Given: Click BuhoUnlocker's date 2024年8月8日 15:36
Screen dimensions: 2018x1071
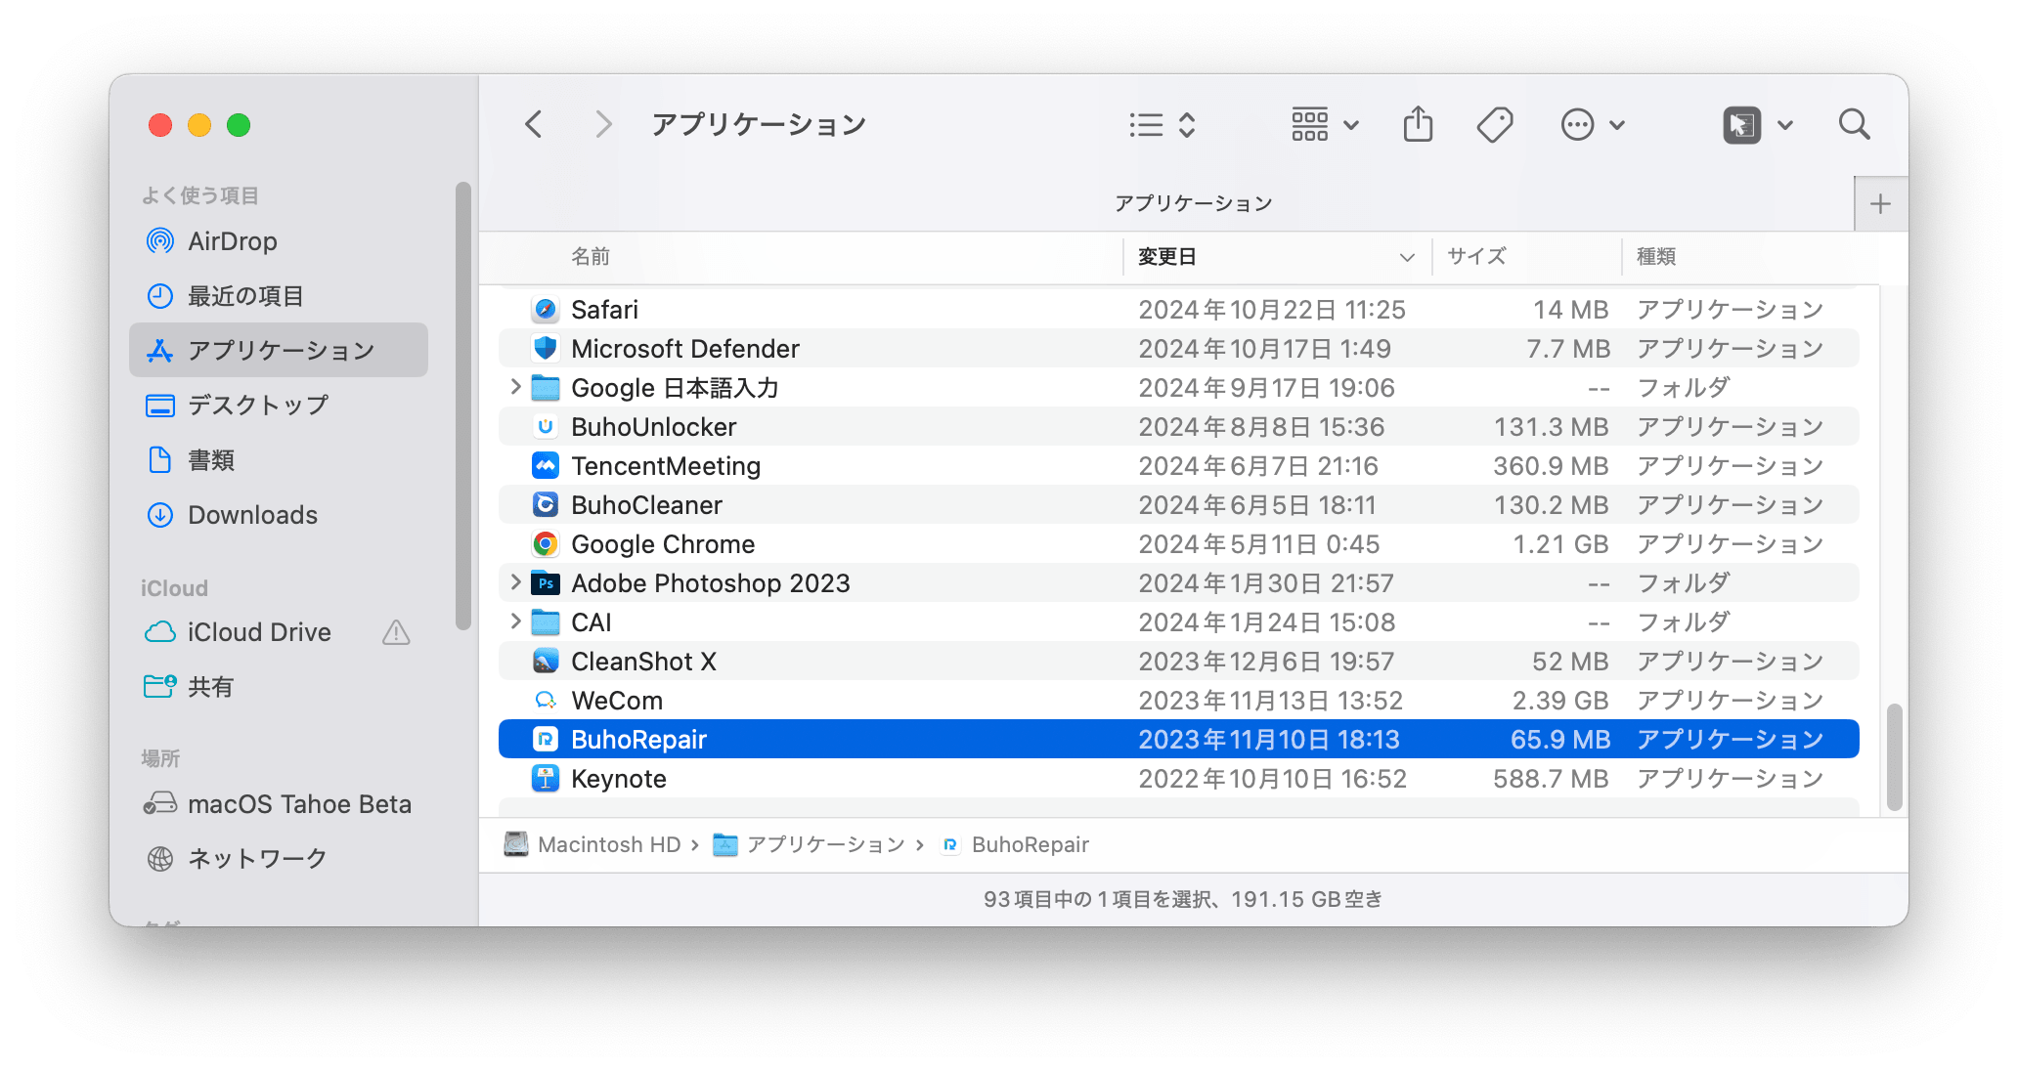Looking at the screenshot, I should [x=1261, y=427].
